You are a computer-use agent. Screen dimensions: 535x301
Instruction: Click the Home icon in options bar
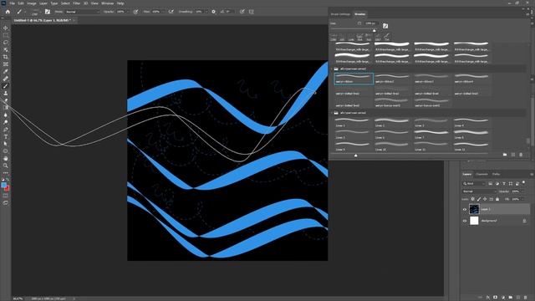[x=8, y=12]
